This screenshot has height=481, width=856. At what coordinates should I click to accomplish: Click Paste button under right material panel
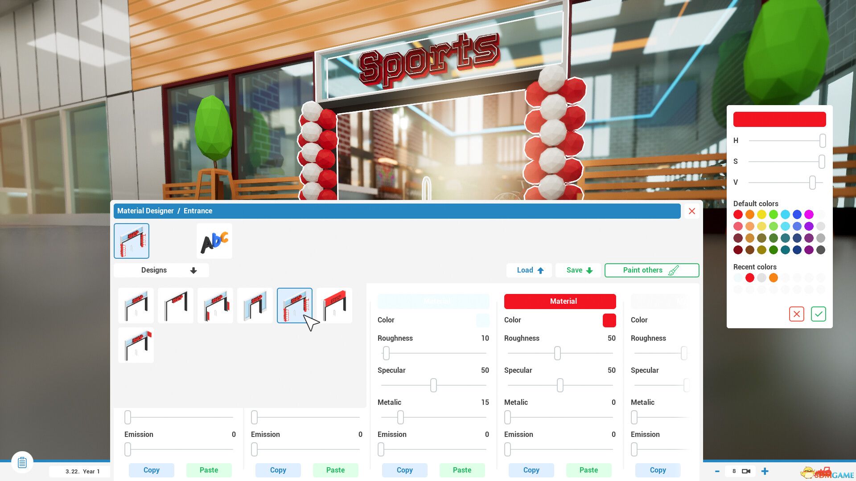tap(588, 470)
